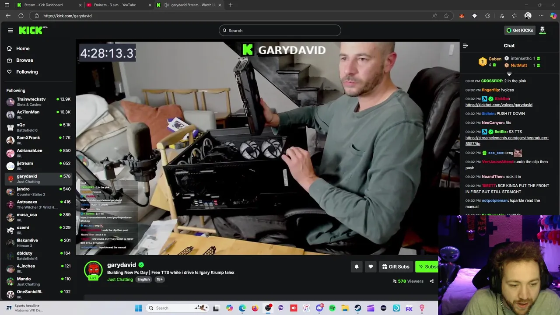
Task: Click the browser address bar URL
Action: point(67,16)
